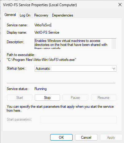124x143 pixels.
Task: Click the 'Description:' label
Action: click(15, 42)
